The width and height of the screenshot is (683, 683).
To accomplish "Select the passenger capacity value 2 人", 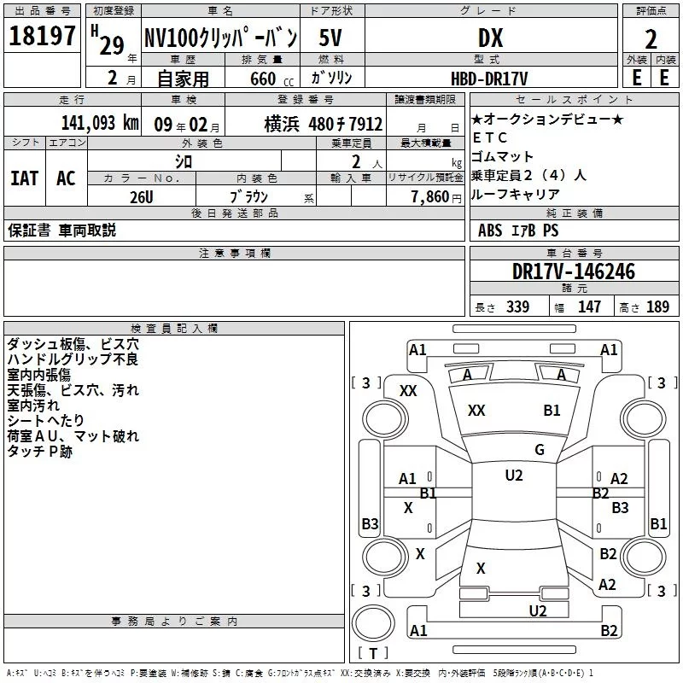I will tap(367, 162).
